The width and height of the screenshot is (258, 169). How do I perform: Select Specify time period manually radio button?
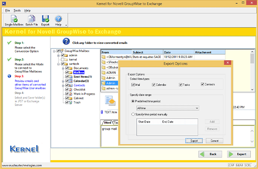133,114
